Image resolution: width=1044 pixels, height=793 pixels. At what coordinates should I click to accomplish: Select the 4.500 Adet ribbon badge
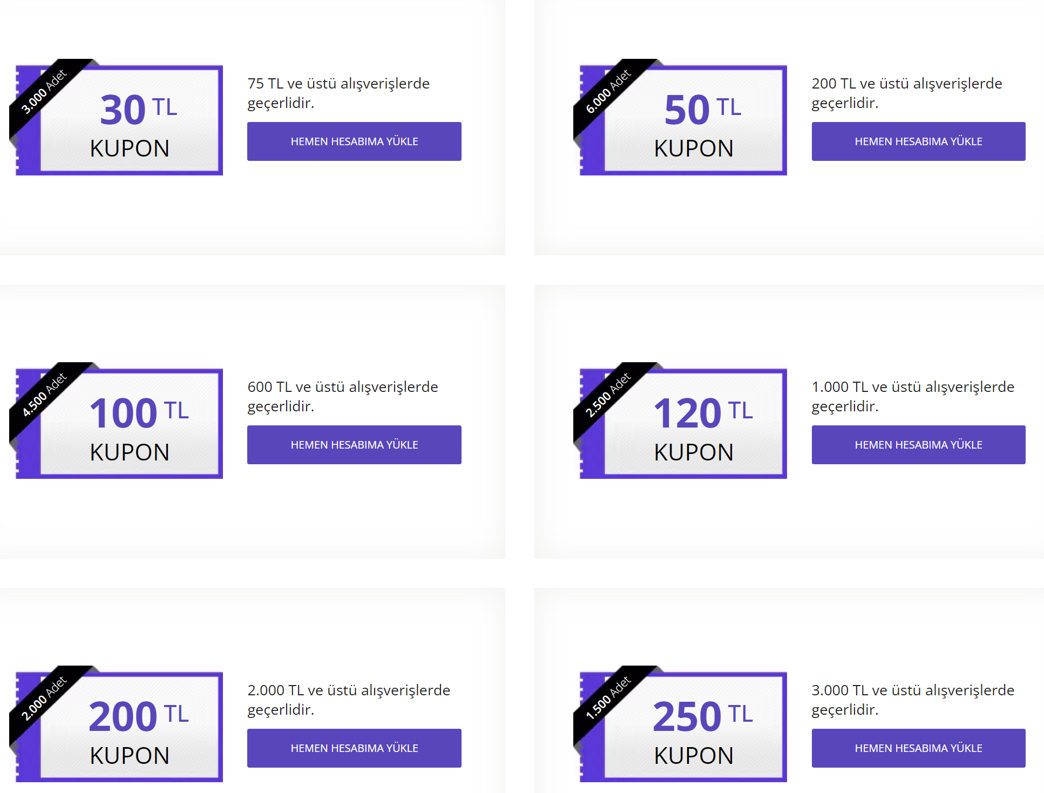coord(44,395)
